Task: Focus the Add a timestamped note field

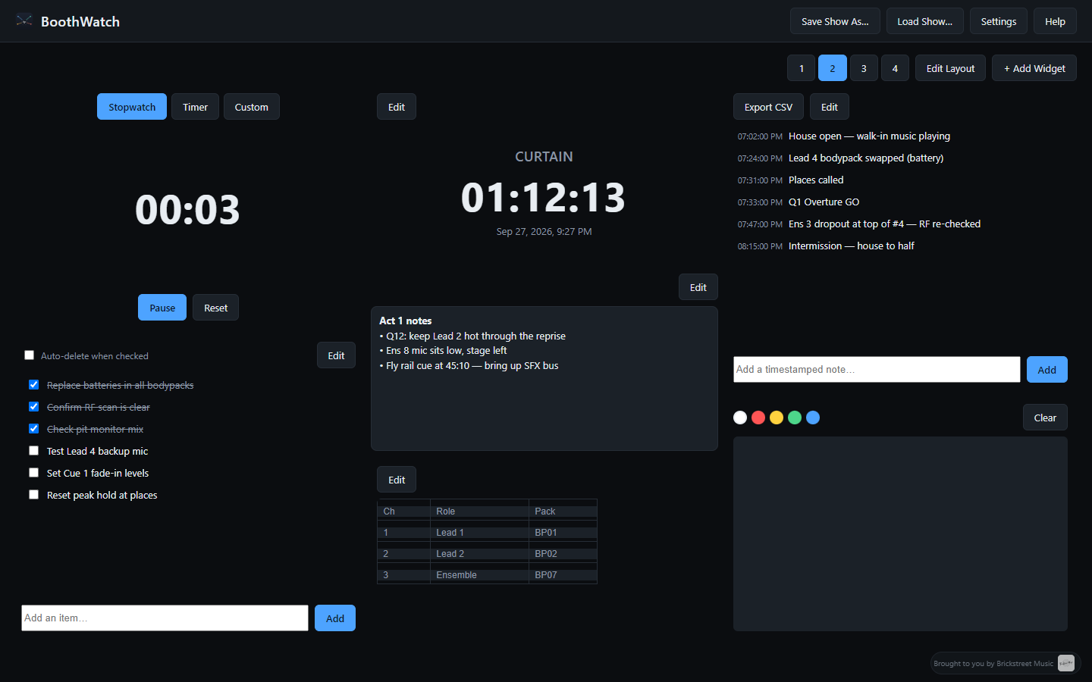Action: (877, 369)
